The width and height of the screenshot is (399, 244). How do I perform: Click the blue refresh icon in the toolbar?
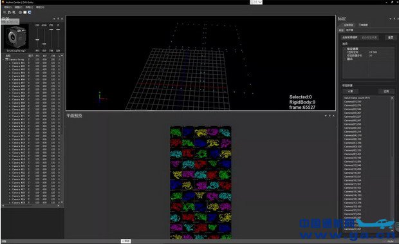(x=30, y=12)
